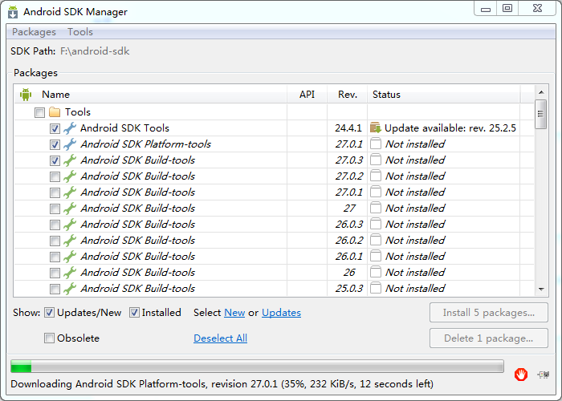The width and height of the screenshot is (562, 401).
Task: Click the Tools folder icon
Action: pos(55,112)
